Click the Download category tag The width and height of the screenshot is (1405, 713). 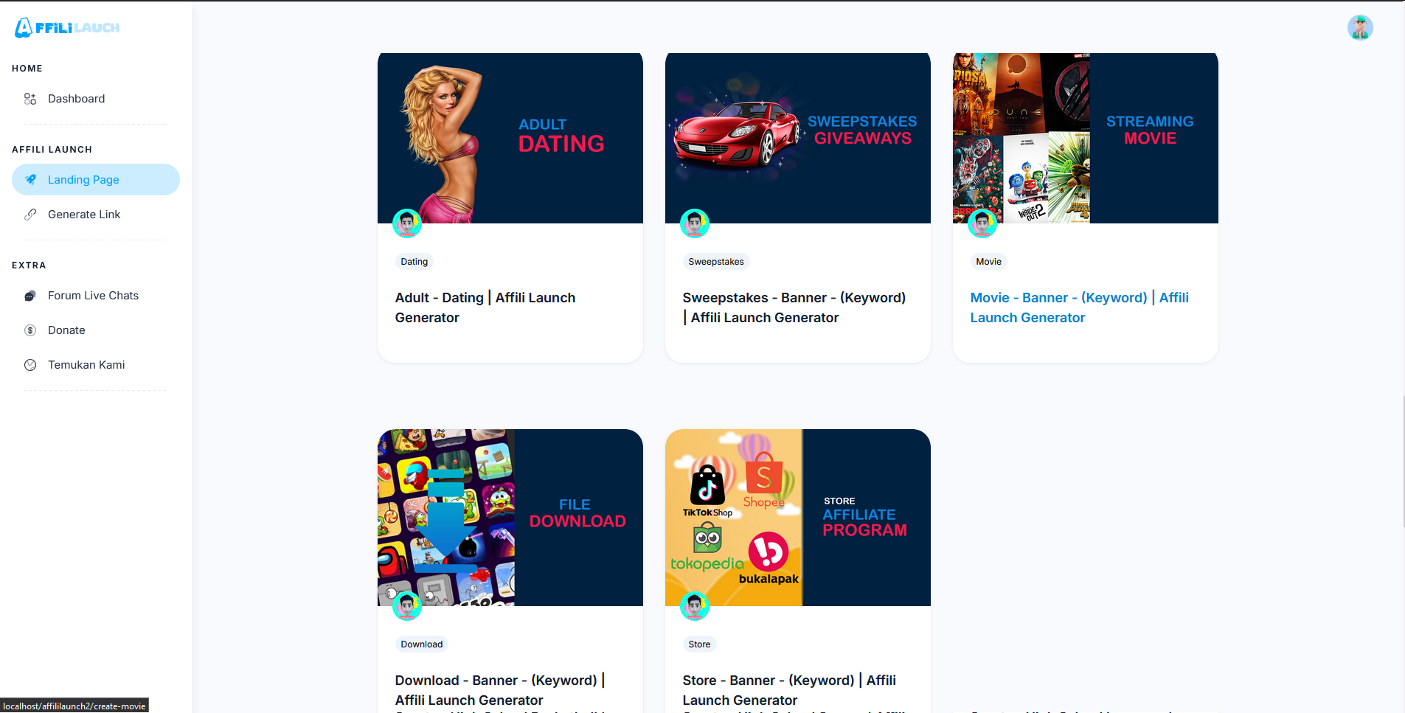pos(421,644)
